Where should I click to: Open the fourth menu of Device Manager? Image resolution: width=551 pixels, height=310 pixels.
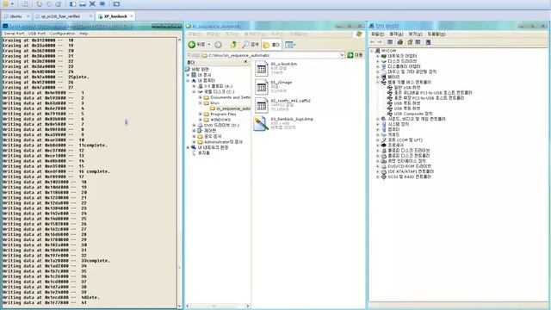coord(436,34)
